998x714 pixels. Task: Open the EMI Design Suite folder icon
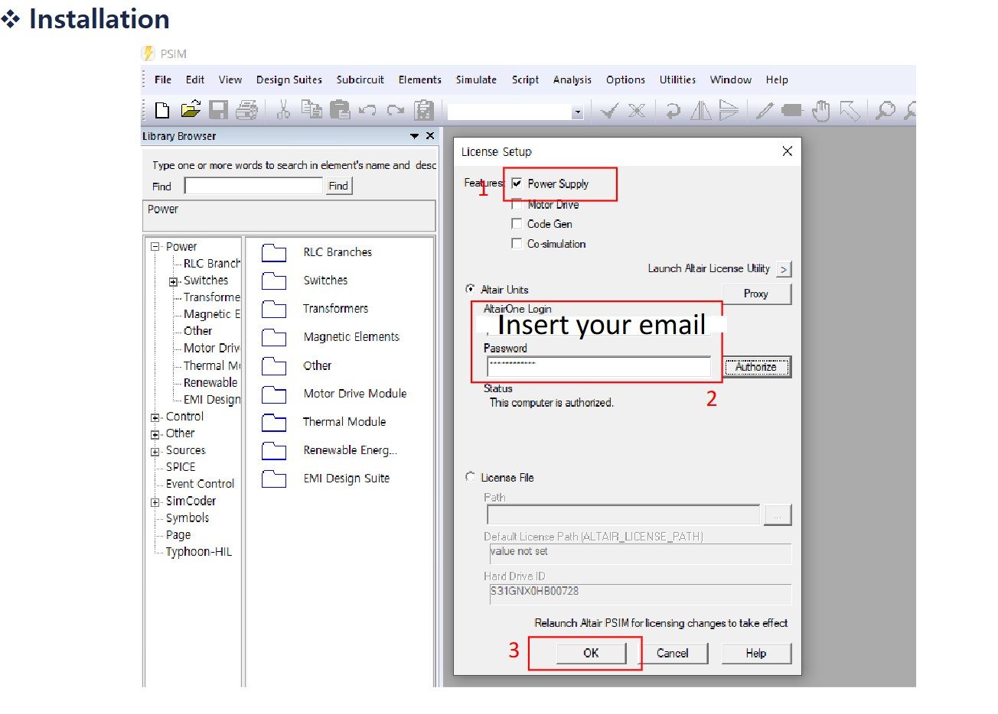coord(274,479)
